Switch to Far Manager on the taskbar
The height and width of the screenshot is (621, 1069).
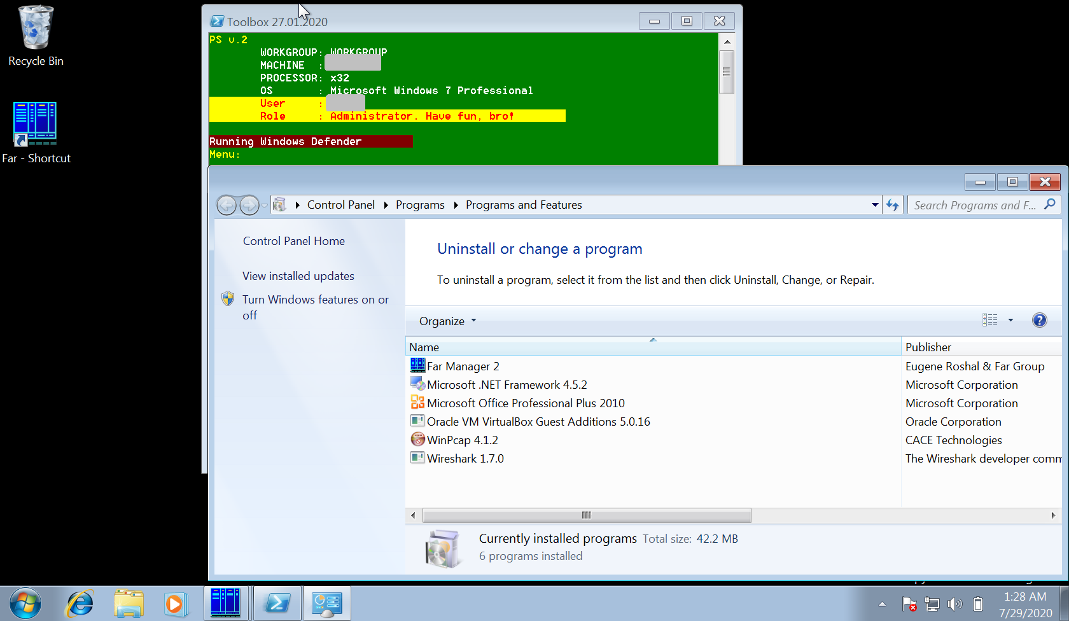pos(226,603)
